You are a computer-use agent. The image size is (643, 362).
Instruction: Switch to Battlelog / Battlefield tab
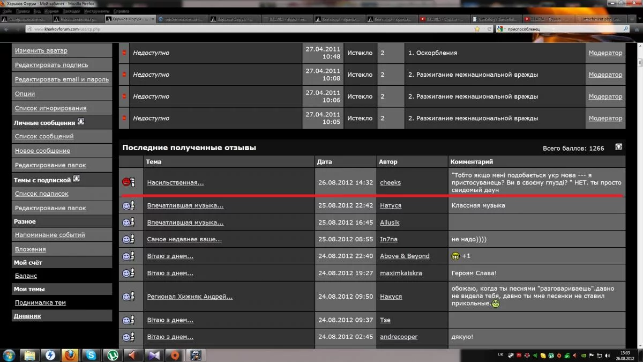[497, 19]
